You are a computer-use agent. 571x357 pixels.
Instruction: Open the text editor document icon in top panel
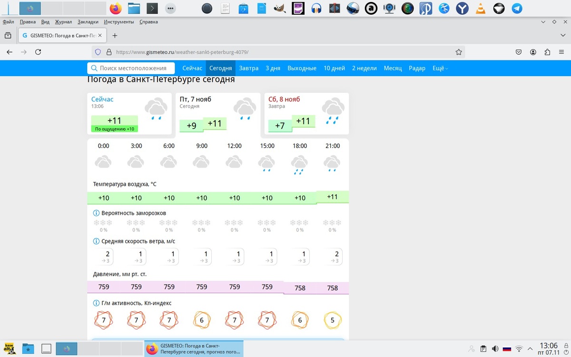(226, 8)
